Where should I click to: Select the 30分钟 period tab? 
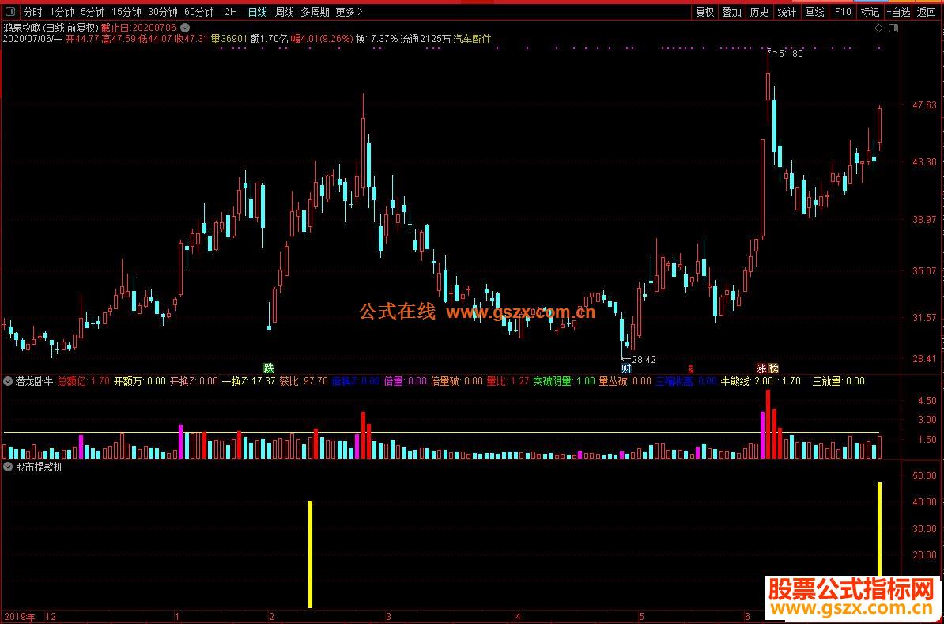(x=163, y=11)
